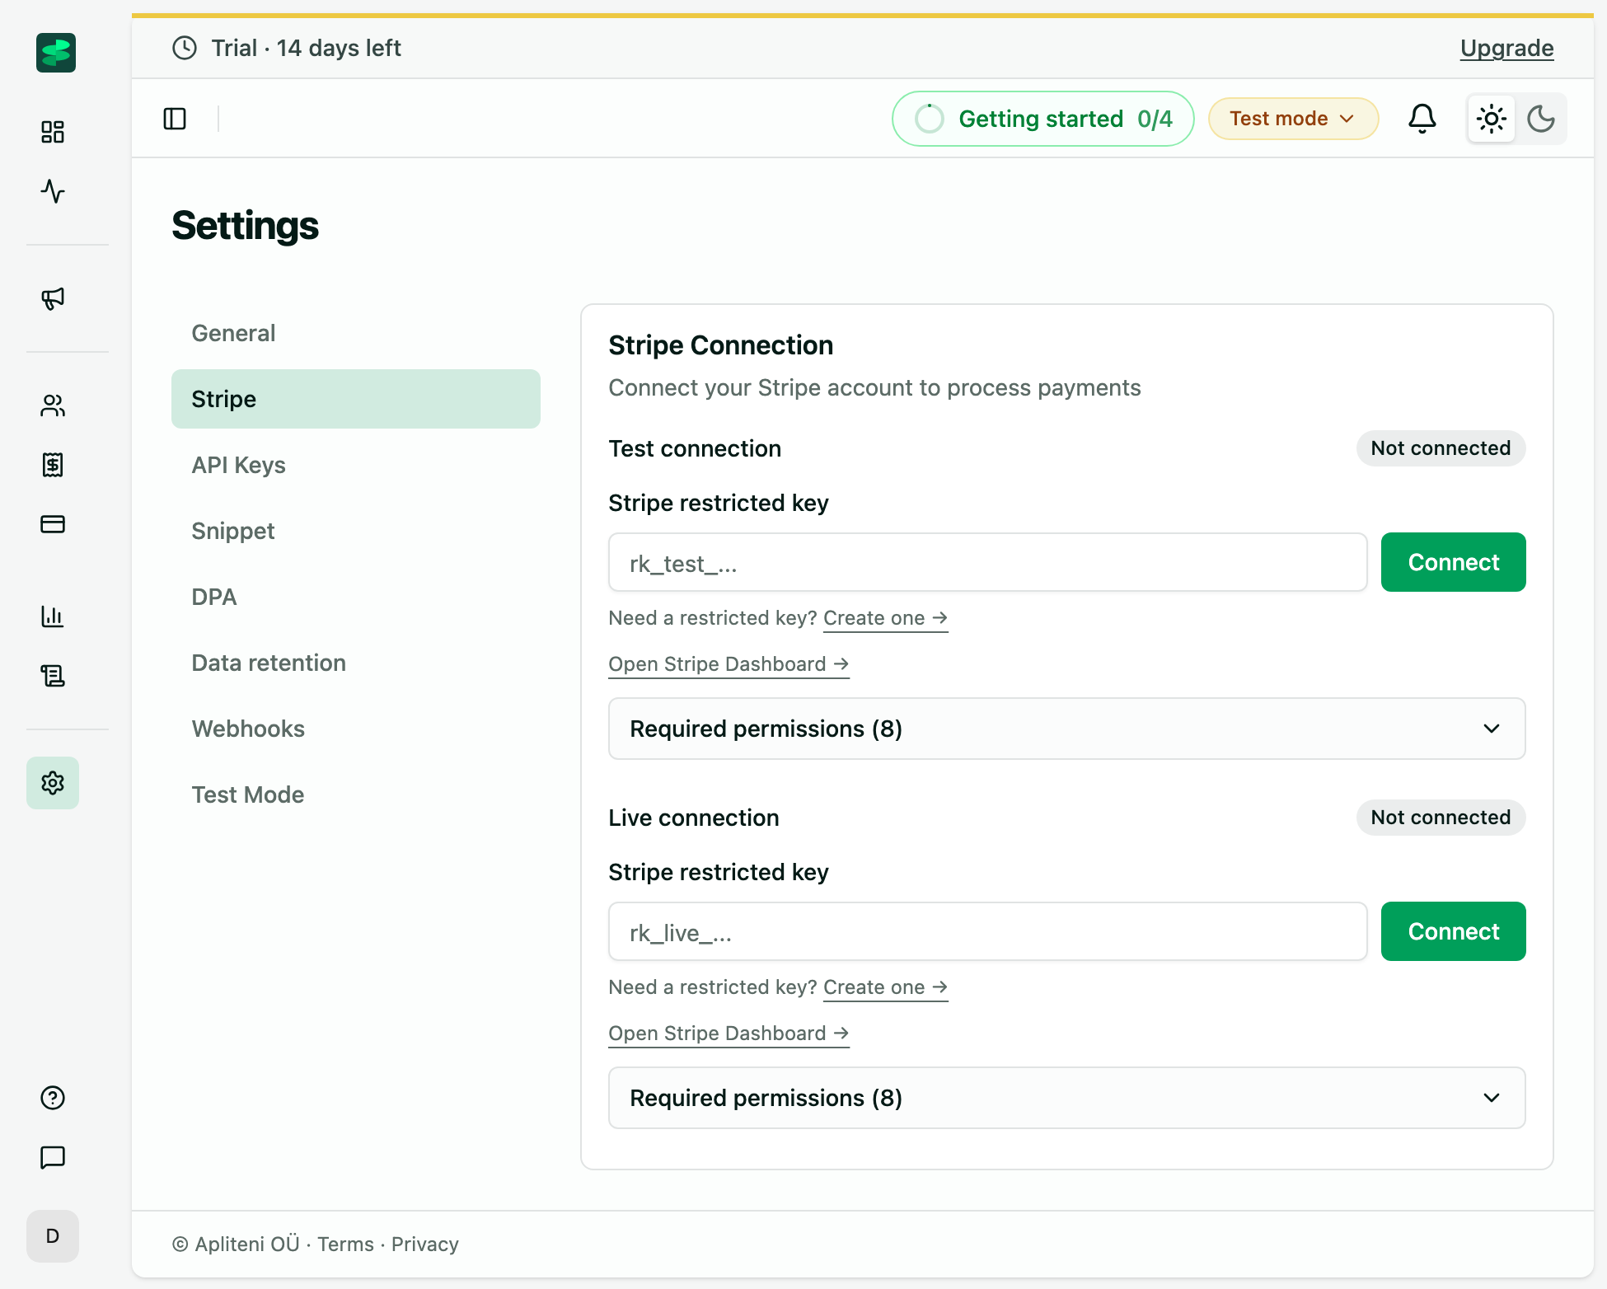Open the dashboard grid icon in sidebar
This screenshot has width=1607, height=1289.
(x=53, y=132)
